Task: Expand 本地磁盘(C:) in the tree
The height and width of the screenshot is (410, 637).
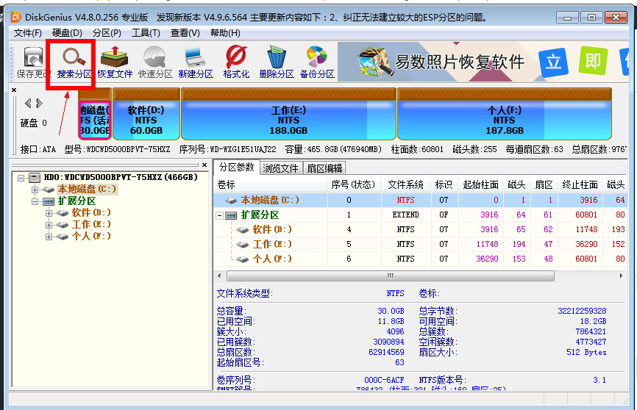Action: click(35, 190)
